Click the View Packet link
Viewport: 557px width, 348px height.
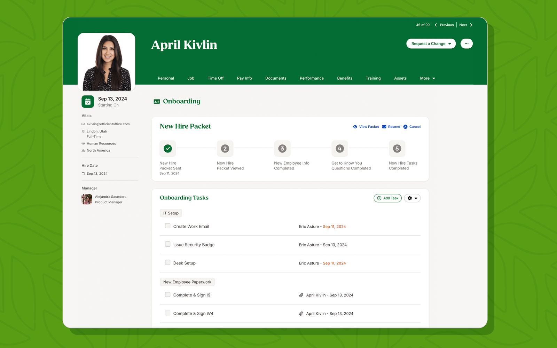[x=369, y=127]
